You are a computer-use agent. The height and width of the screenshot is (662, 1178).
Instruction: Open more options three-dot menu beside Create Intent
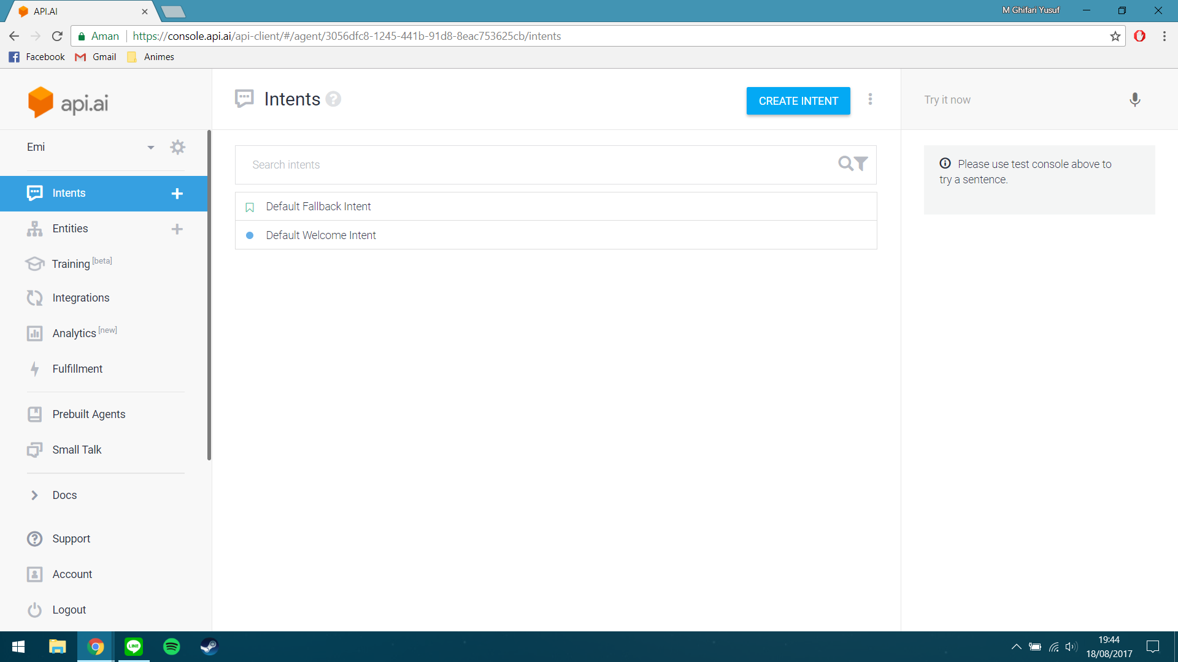(870, 99)
